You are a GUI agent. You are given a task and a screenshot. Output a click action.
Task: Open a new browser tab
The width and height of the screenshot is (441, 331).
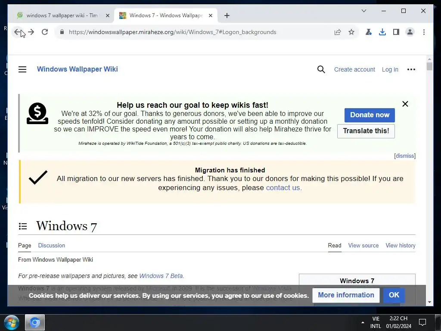tap(227, 16)
